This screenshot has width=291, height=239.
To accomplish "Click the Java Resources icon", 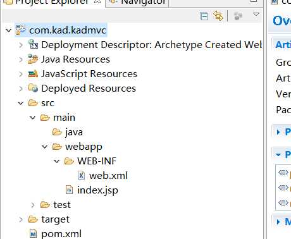I will [x=33, y=59].
